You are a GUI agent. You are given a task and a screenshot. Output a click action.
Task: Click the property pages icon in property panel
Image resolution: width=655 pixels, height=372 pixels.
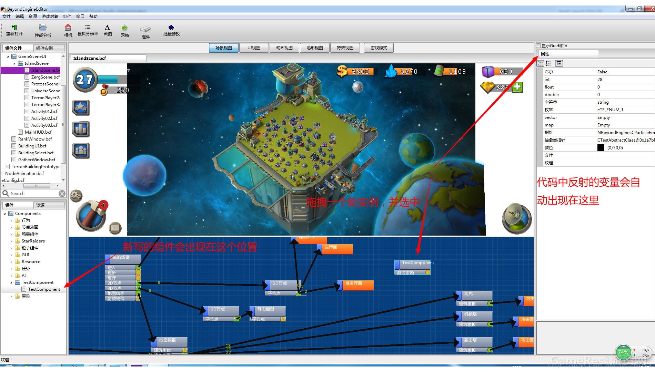coord(559,63)
